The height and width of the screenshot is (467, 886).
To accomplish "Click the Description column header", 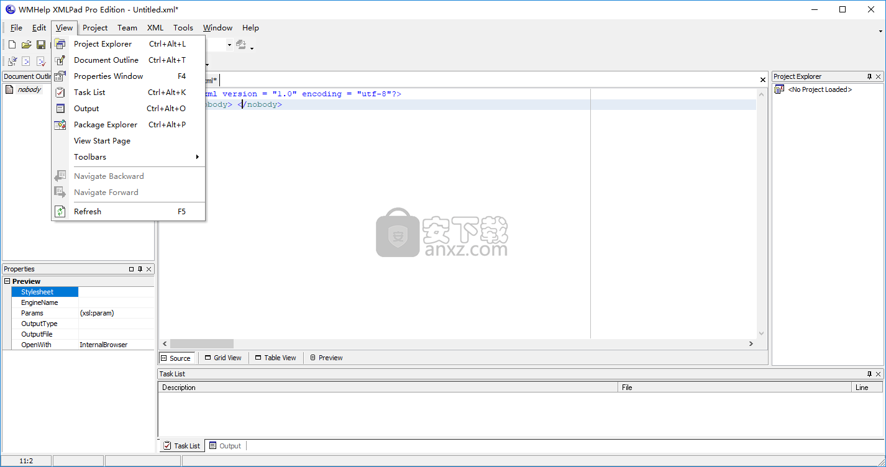I will point(388,388).
